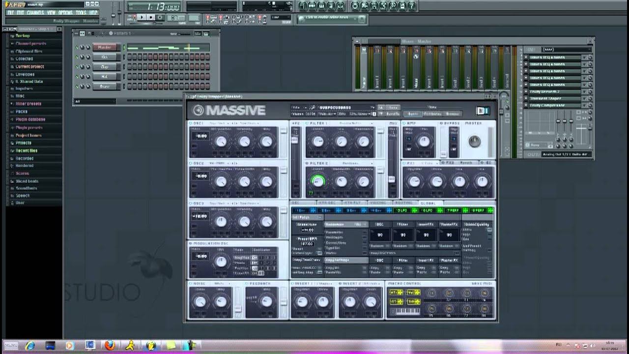629x354 pixels.
Task: Toggle the Filter 2 power button
Action: (308, 163)
